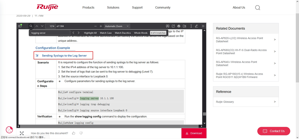Click the red Download button

[x=194, y=133]
